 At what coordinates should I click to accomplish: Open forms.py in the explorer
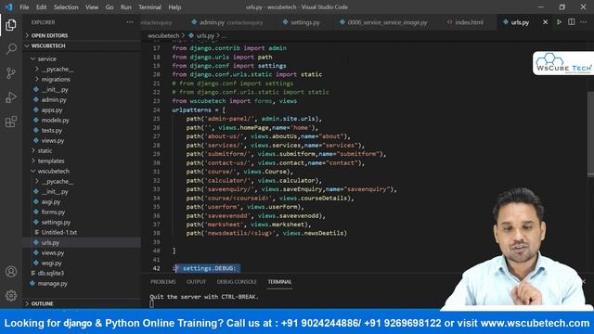pos(82,212)
